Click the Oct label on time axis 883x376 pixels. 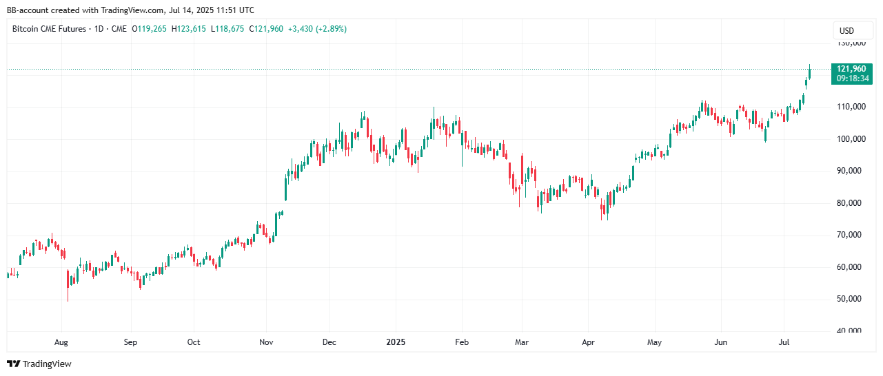[x=194, y=342]
